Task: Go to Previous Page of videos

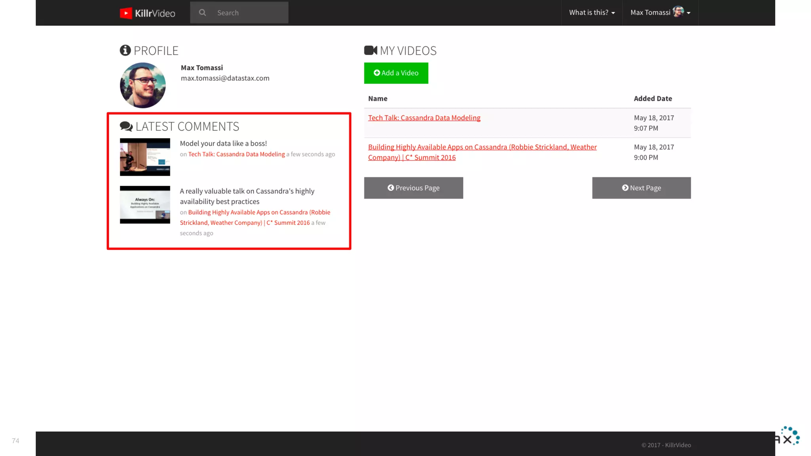Action: 413,188
